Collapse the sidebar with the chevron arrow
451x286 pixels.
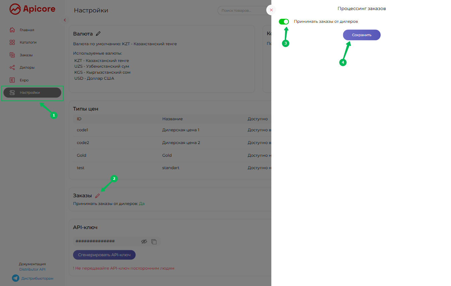click(65, 20)
